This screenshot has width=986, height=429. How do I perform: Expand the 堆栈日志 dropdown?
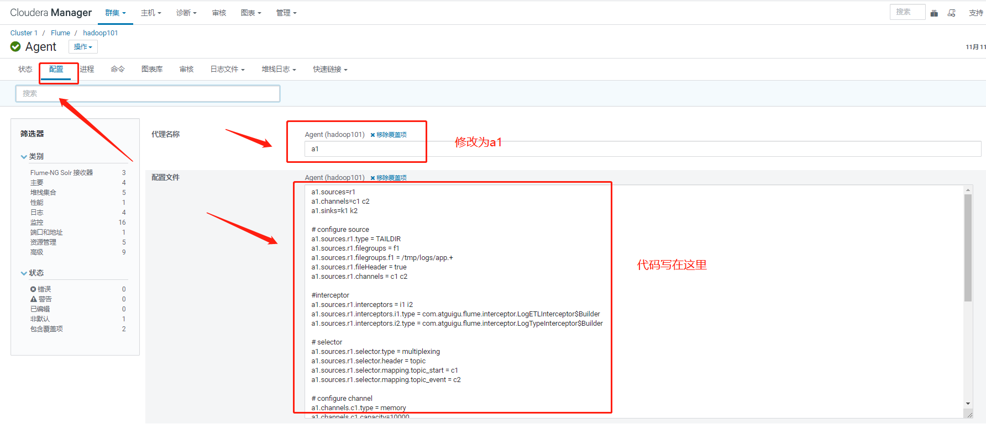(x=279, y=70)
